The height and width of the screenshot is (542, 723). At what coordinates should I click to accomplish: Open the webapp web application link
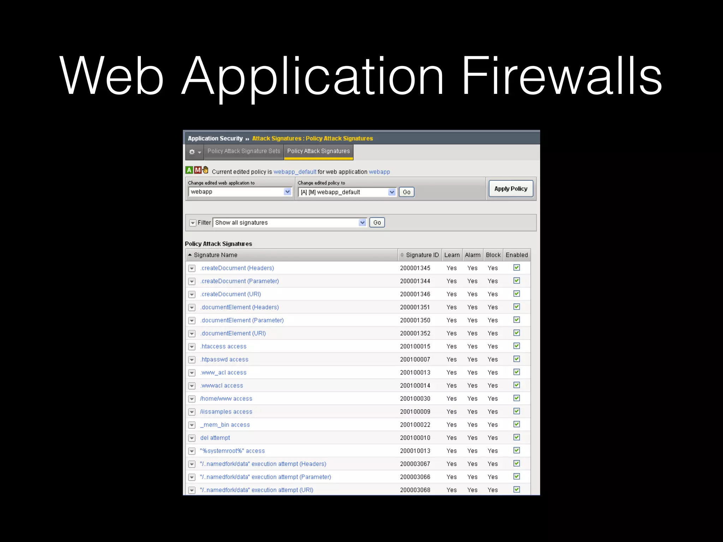tap(380, 172)
